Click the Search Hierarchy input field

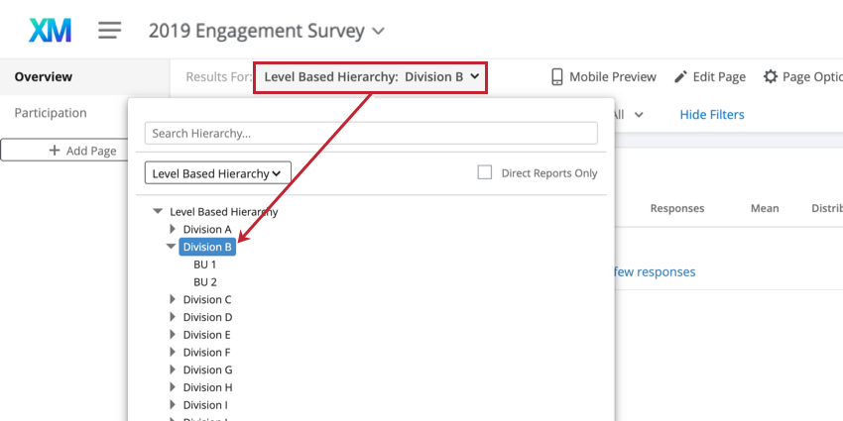coord(371,133)
